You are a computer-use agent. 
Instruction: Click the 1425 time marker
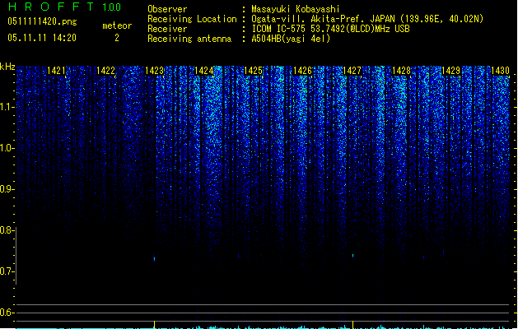pyautogui.click(x=253, y=71)
